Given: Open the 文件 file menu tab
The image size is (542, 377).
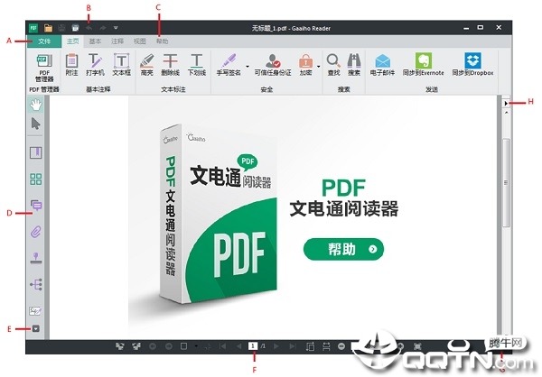Looking at the screenshot, I should (x=44, y=41).
